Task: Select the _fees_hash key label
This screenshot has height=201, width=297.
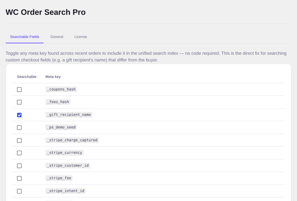Action: click(58, 102)
